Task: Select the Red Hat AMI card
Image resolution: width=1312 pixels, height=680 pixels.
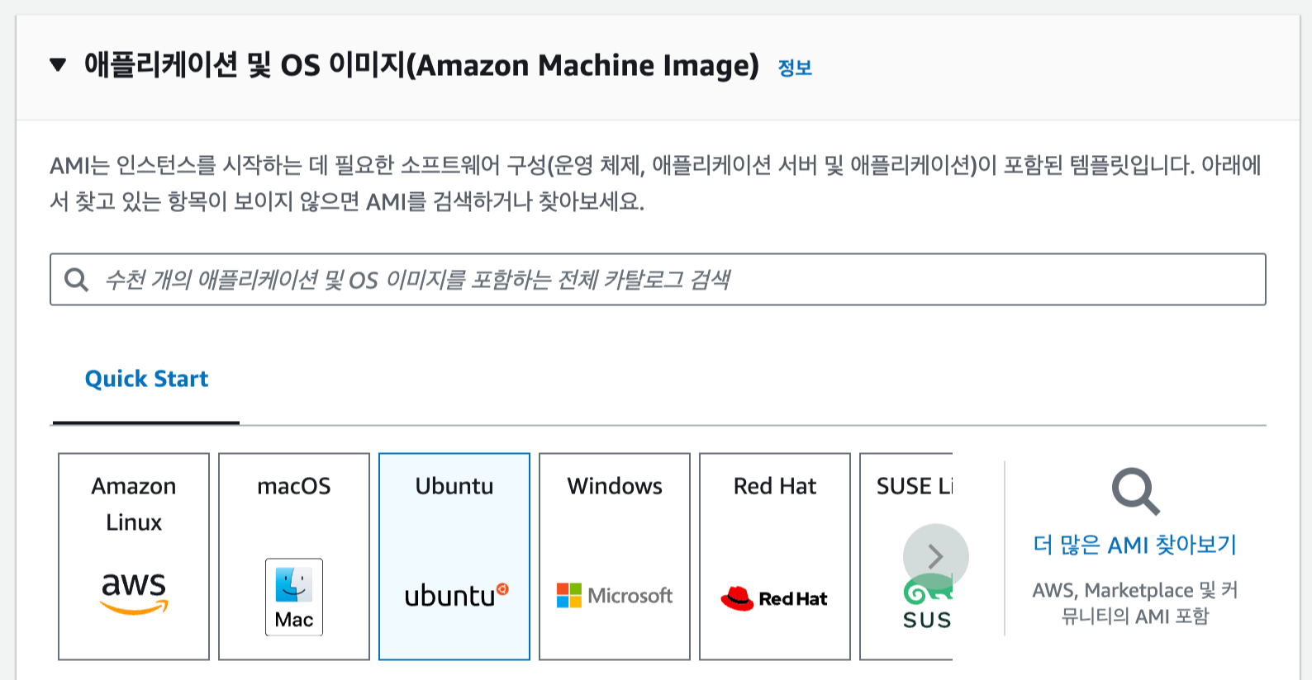Action: 775,556
